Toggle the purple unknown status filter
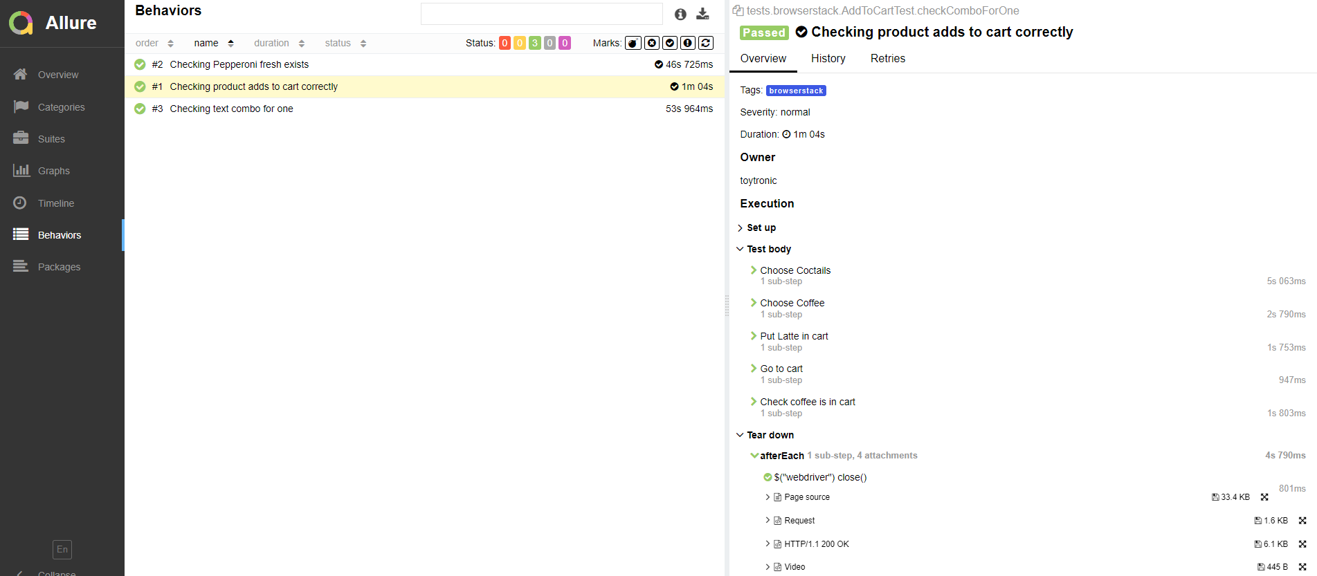Screen dimensions: 1317x576 pos(565,43)
